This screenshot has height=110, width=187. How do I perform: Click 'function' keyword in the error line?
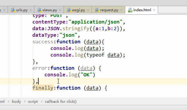pos(62,68)
